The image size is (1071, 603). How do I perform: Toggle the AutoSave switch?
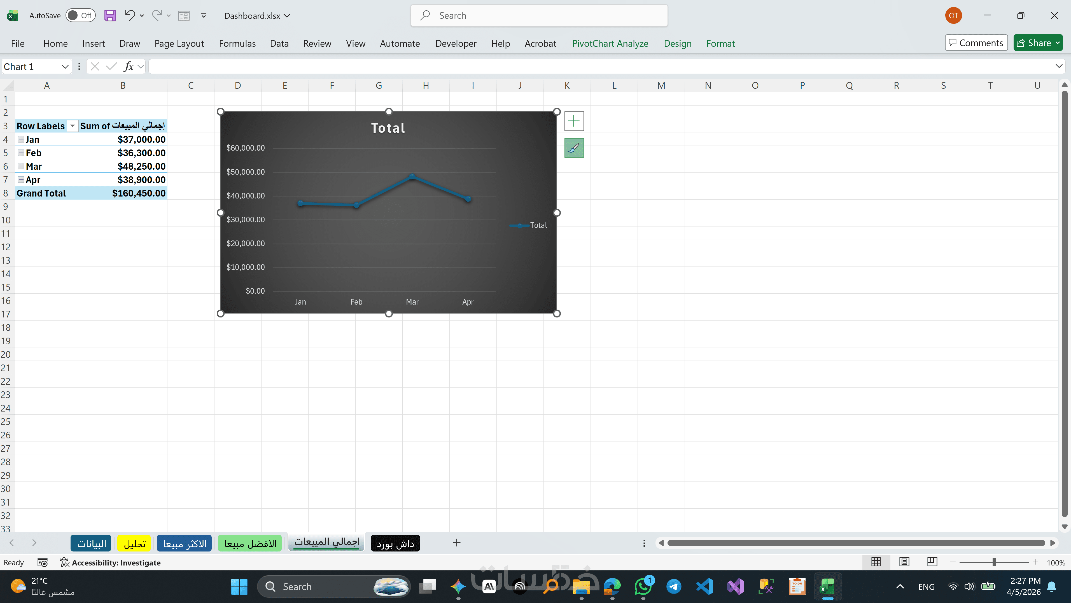80,16
